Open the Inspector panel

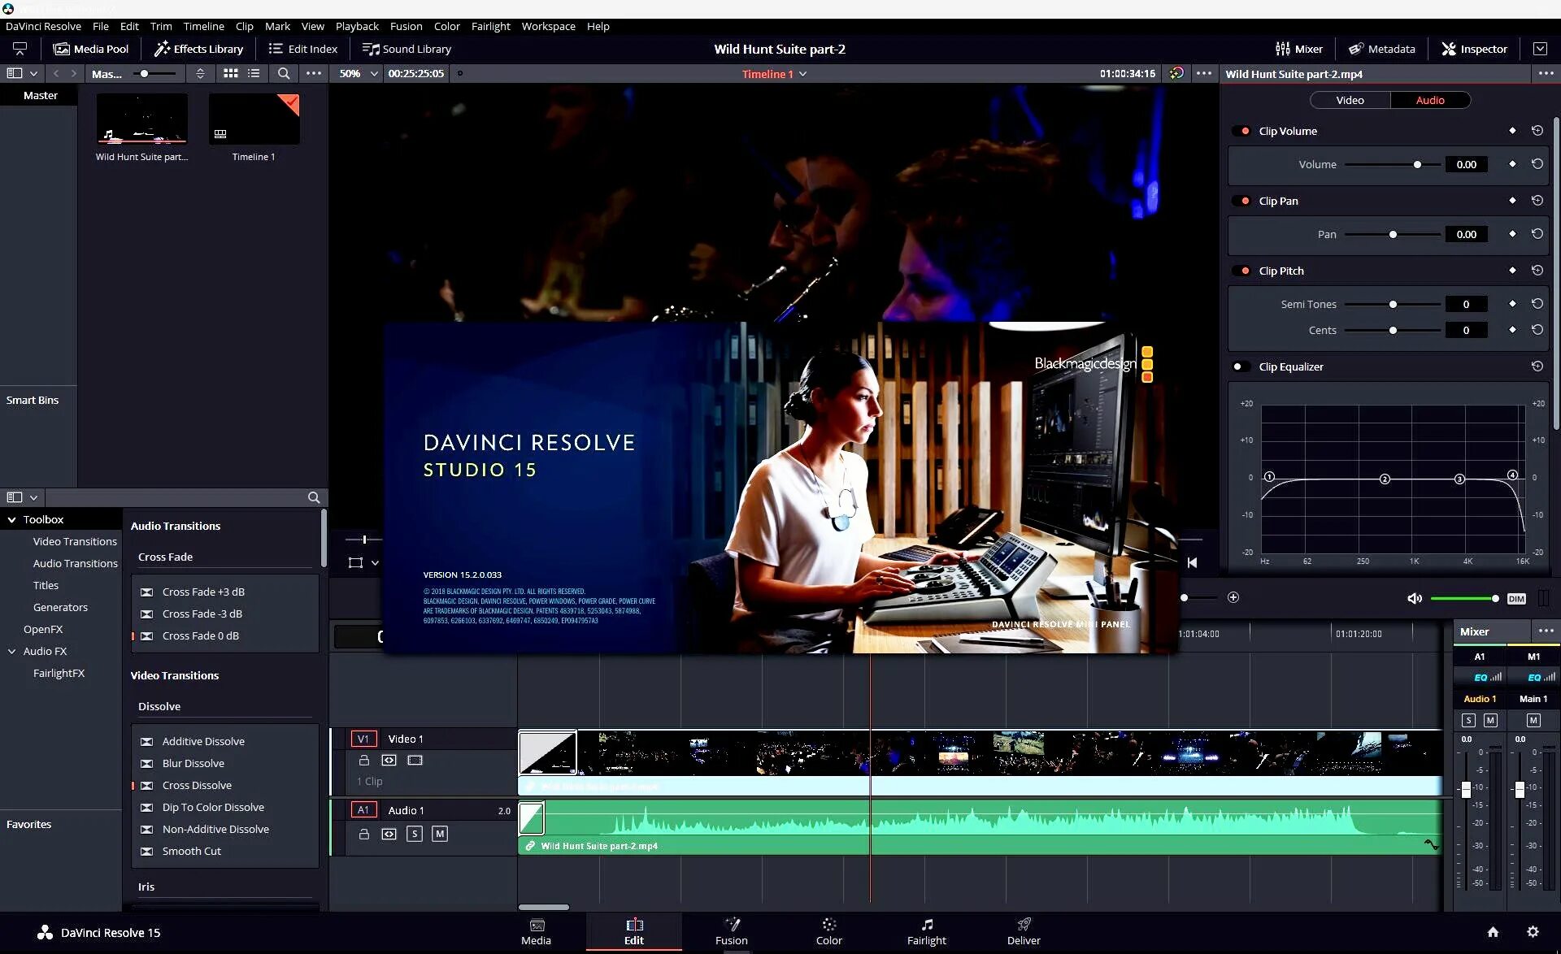click(1474, 49)
